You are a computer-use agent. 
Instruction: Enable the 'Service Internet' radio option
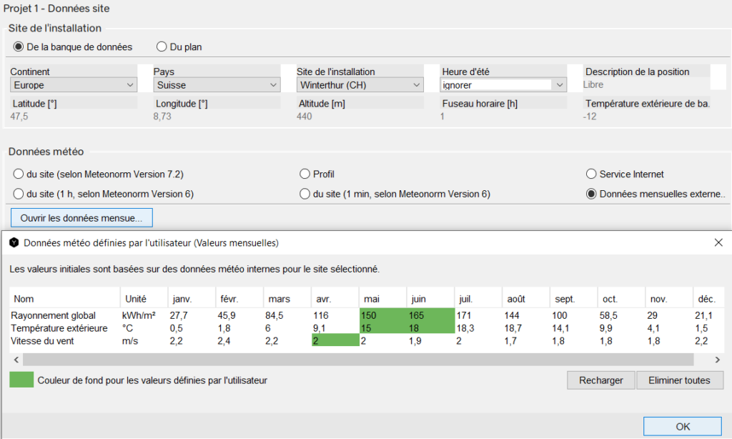(x=591, y=174)
